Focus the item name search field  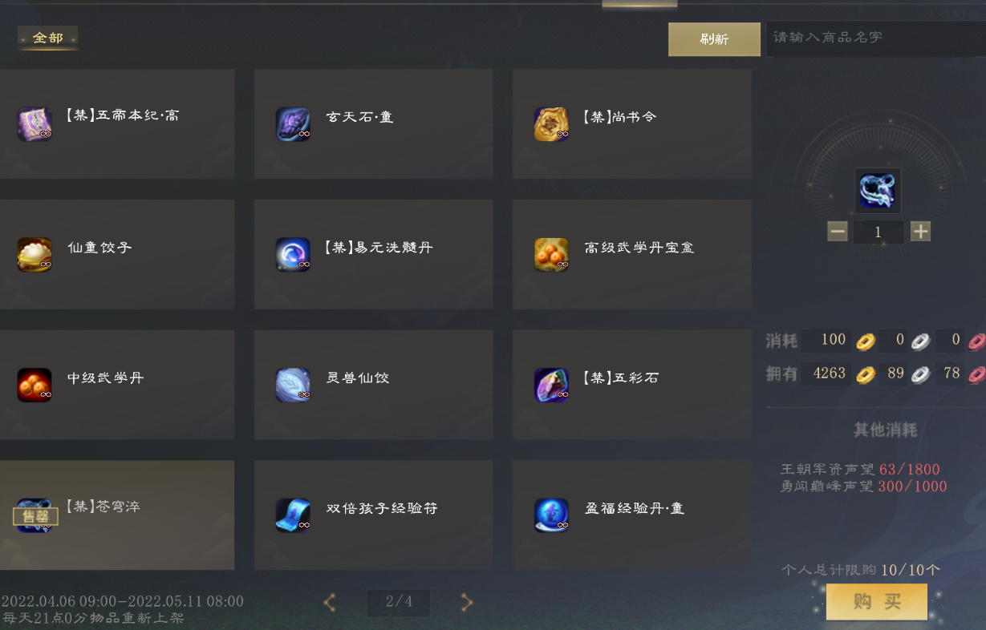pos(875,38)
